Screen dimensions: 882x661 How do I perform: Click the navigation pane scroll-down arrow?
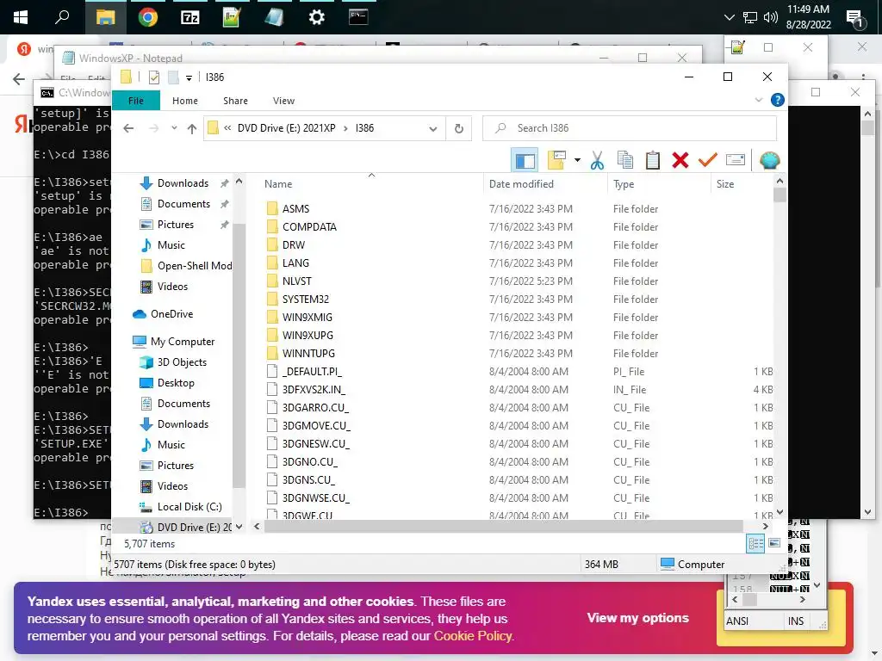pyautogui.click(x=239, y=527)
